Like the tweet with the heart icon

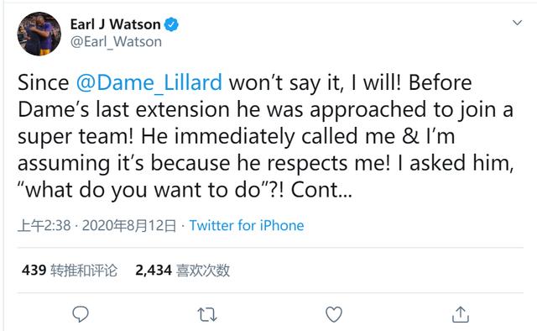tap(334, 314)
